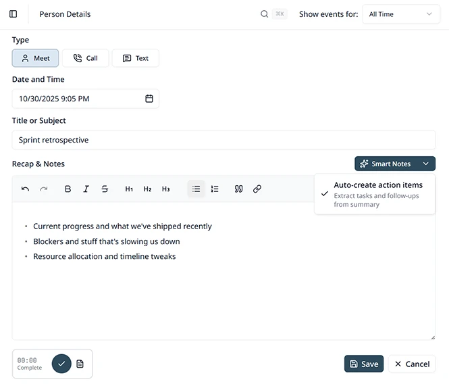449x388 pixels.
Task: Click the Date and Time field
Action: [x=85, y=99]
